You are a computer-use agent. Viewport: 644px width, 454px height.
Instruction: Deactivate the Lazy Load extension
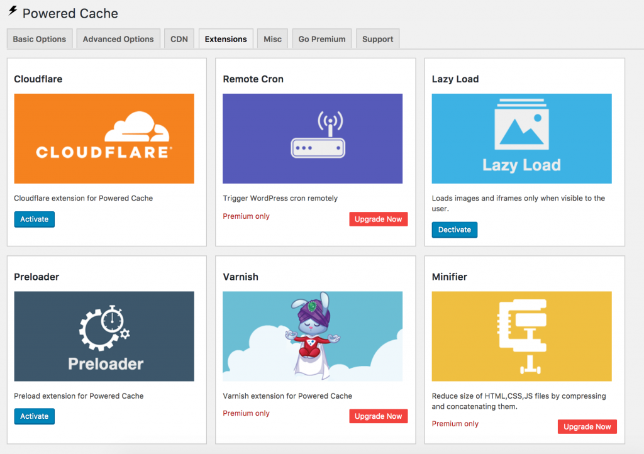click(x=455, y=230)
